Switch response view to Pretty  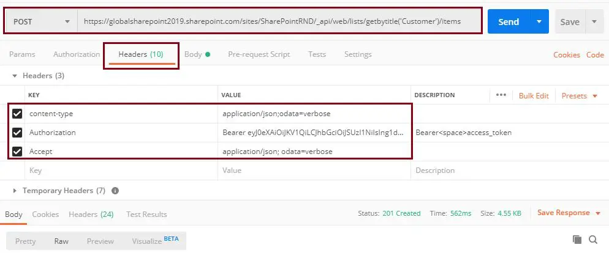(x=25, y=241)
